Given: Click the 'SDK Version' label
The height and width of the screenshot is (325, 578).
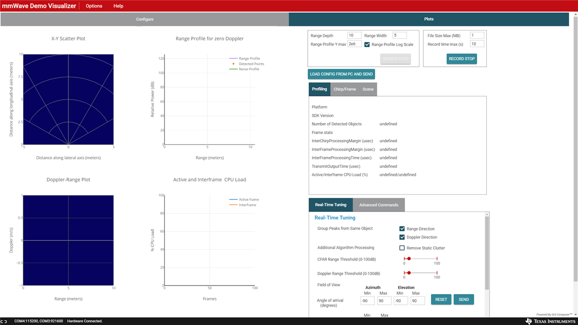Looking at the screenshot, I should coord(323,116).
